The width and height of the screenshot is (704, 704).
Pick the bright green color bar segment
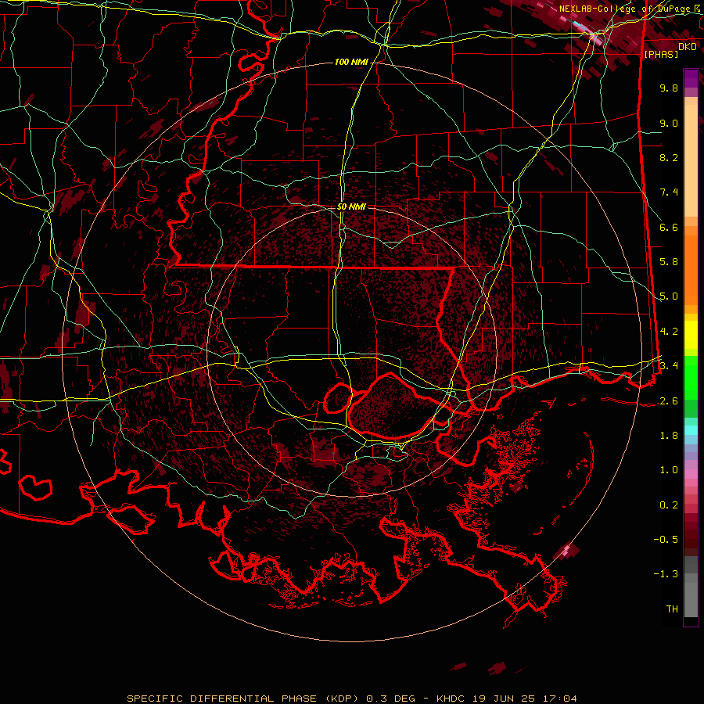[691, 377]
